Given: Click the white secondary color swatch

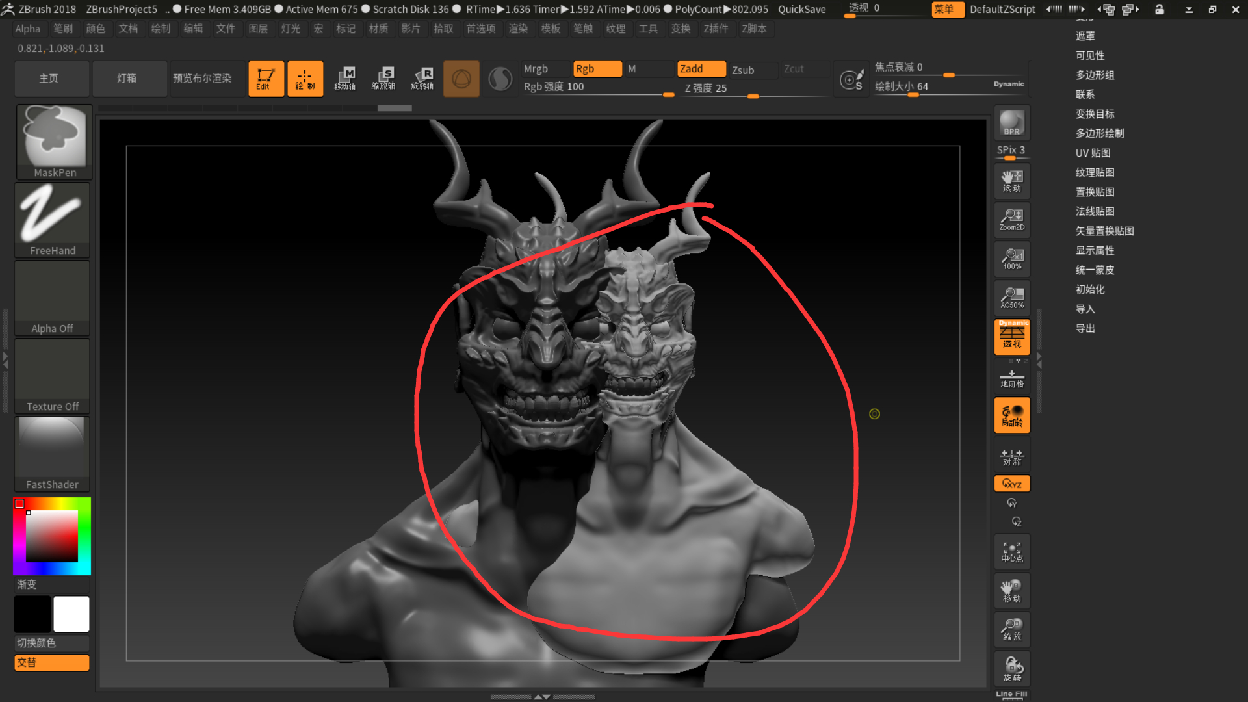Looking at the screenshot, I should coord(71,614).
